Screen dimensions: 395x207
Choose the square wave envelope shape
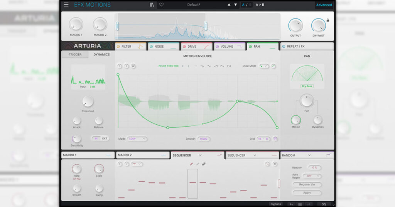click(x=229, y=66)
